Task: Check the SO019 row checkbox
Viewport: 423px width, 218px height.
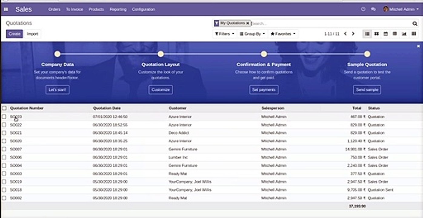Action: tap(4, 182)
